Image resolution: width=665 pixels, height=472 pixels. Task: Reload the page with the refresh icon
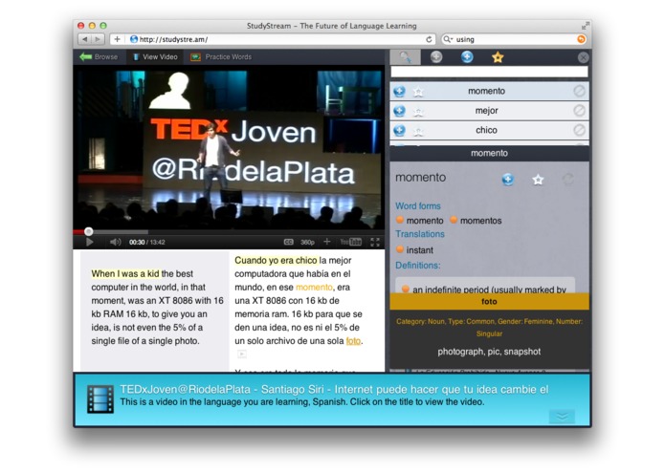[x=429, y=39]
